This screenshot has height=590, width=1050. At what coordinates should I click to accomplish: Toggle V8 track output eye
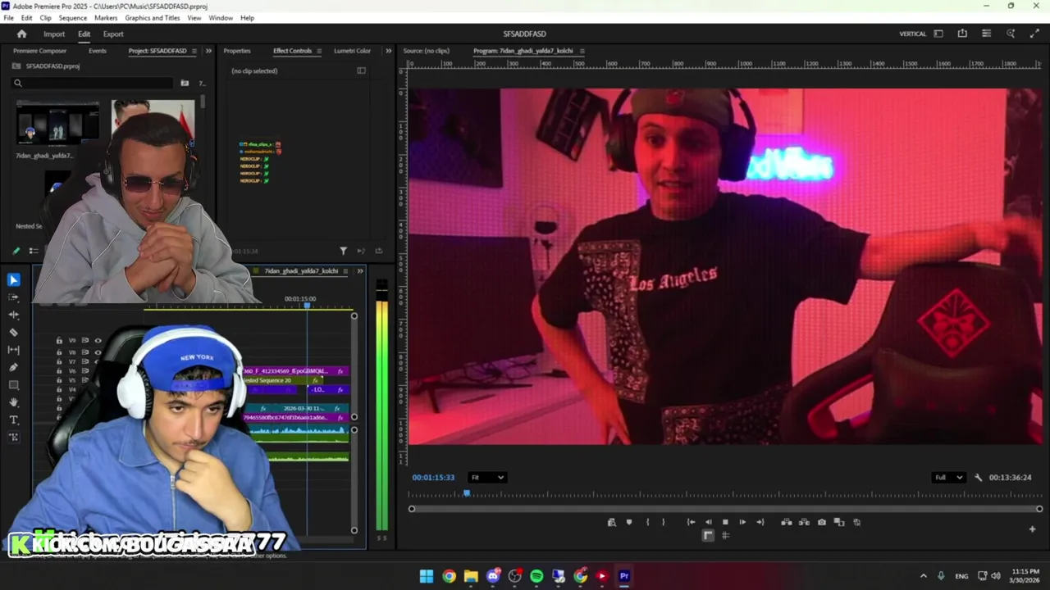point(98,352)
